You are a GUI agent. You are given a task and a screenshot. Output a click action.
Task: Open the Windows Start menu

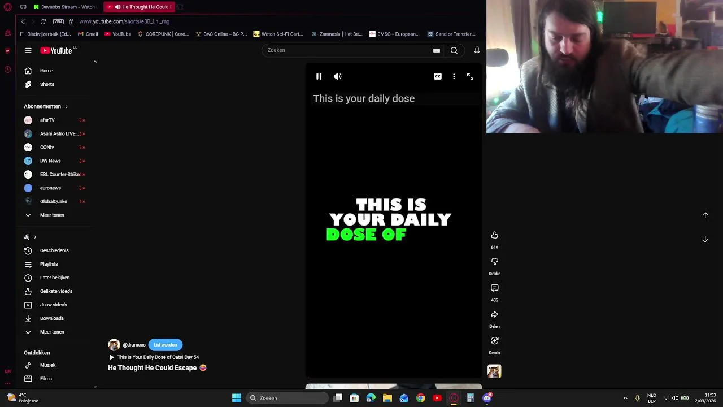[x=237, y=398]
